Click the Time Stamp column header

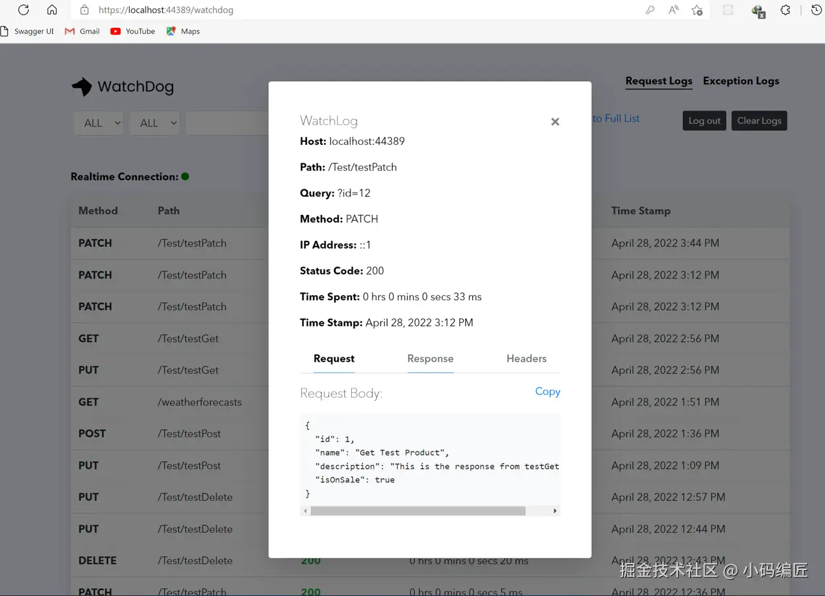tap(641, 211)
